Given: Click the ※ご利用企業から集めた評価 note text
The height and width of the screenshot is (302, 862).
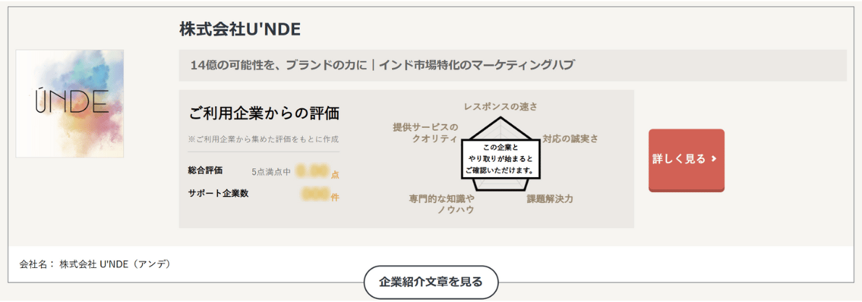Looking at the screenshot, I should pyautogui.click(x=264, y=139).
